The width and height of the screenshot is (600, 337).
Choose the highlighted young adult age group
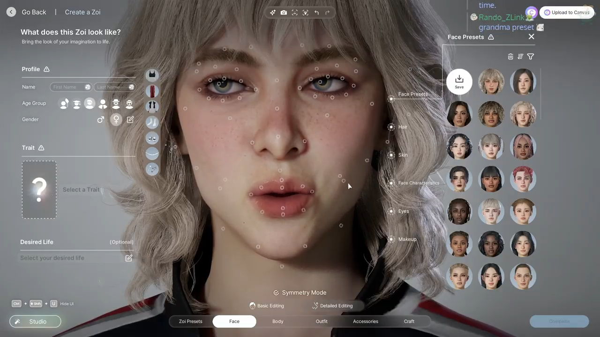tap(90, 103)
